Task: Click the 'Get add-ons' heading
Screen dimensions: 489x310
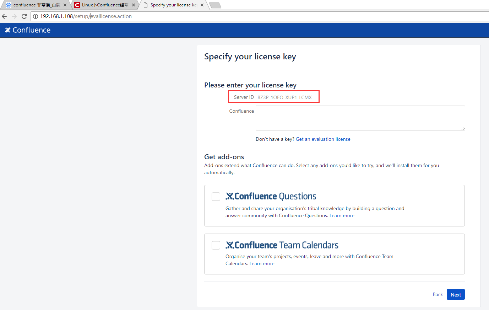Action: 224,157
